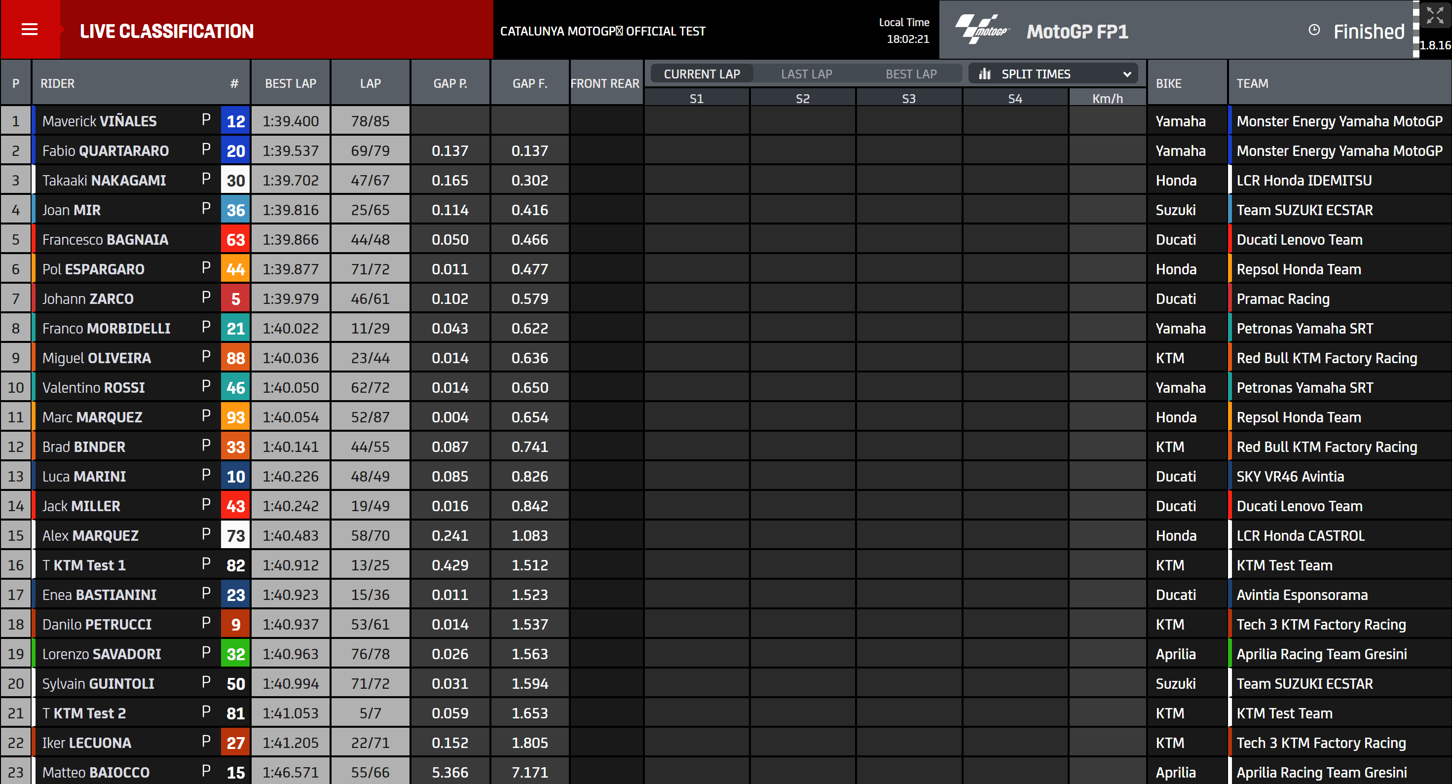Click Rossi's number 46 badge
Image resolution: width=1452 pixels, height=784 pixels.
pos(235,388)
